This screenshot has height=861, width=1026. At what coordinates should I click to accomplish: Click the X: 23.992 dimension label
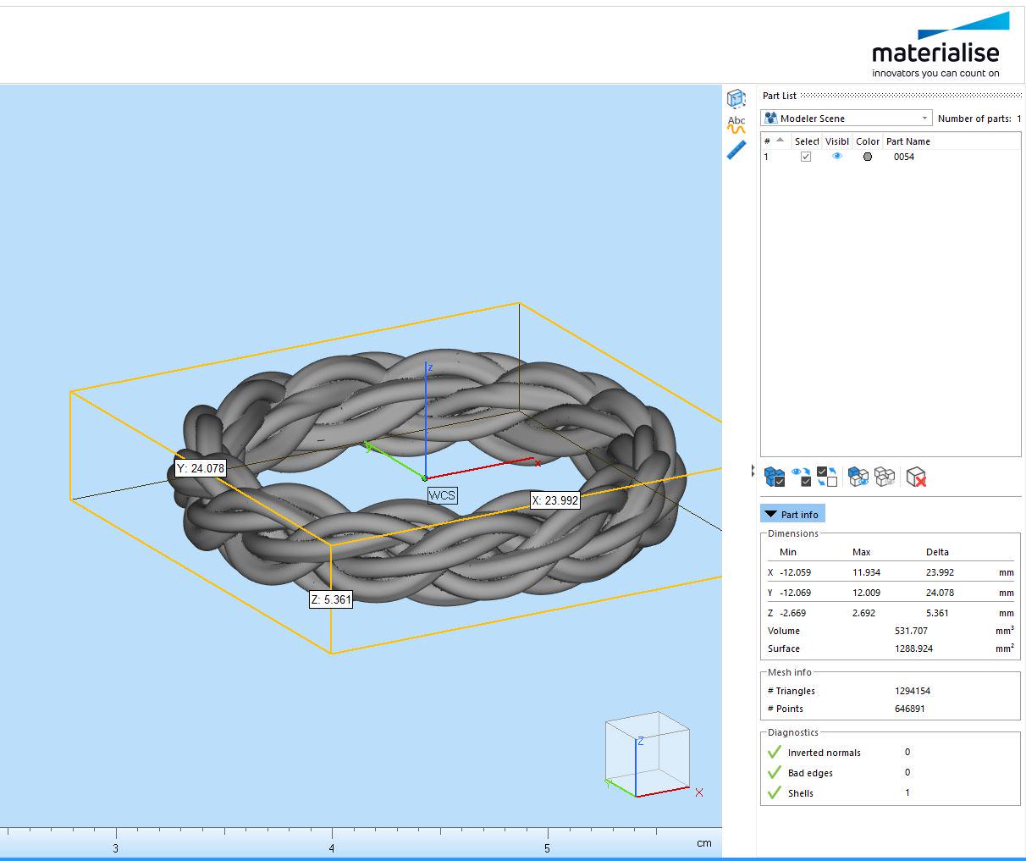555,500
